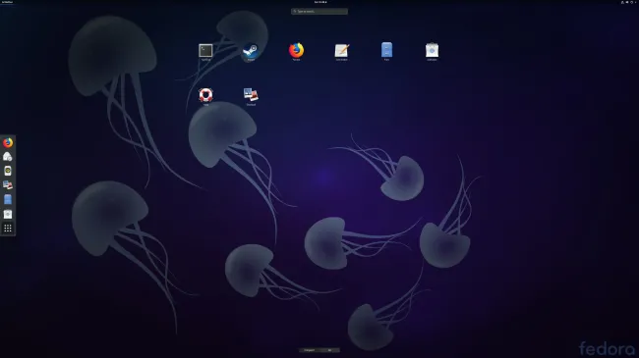Open the Files cabinet icon in grid

[x=386, y=50]
